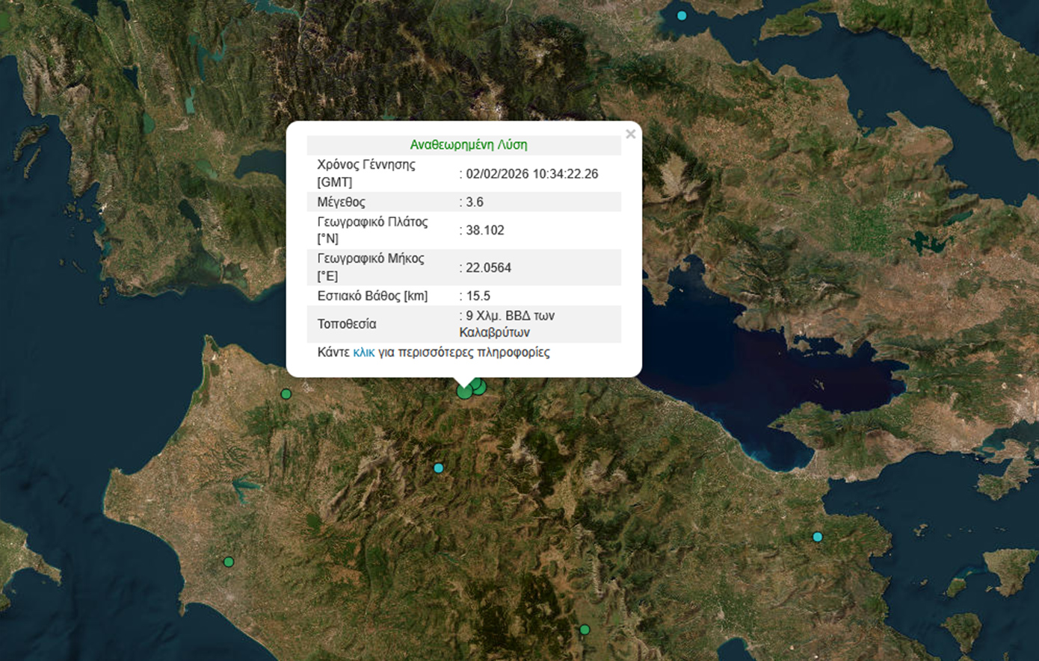Image resolution: width=1039 pixels, height=661 pixels.
Task: Click the Εστιακό Βάθος [km] label
Action: click(372, 296)
